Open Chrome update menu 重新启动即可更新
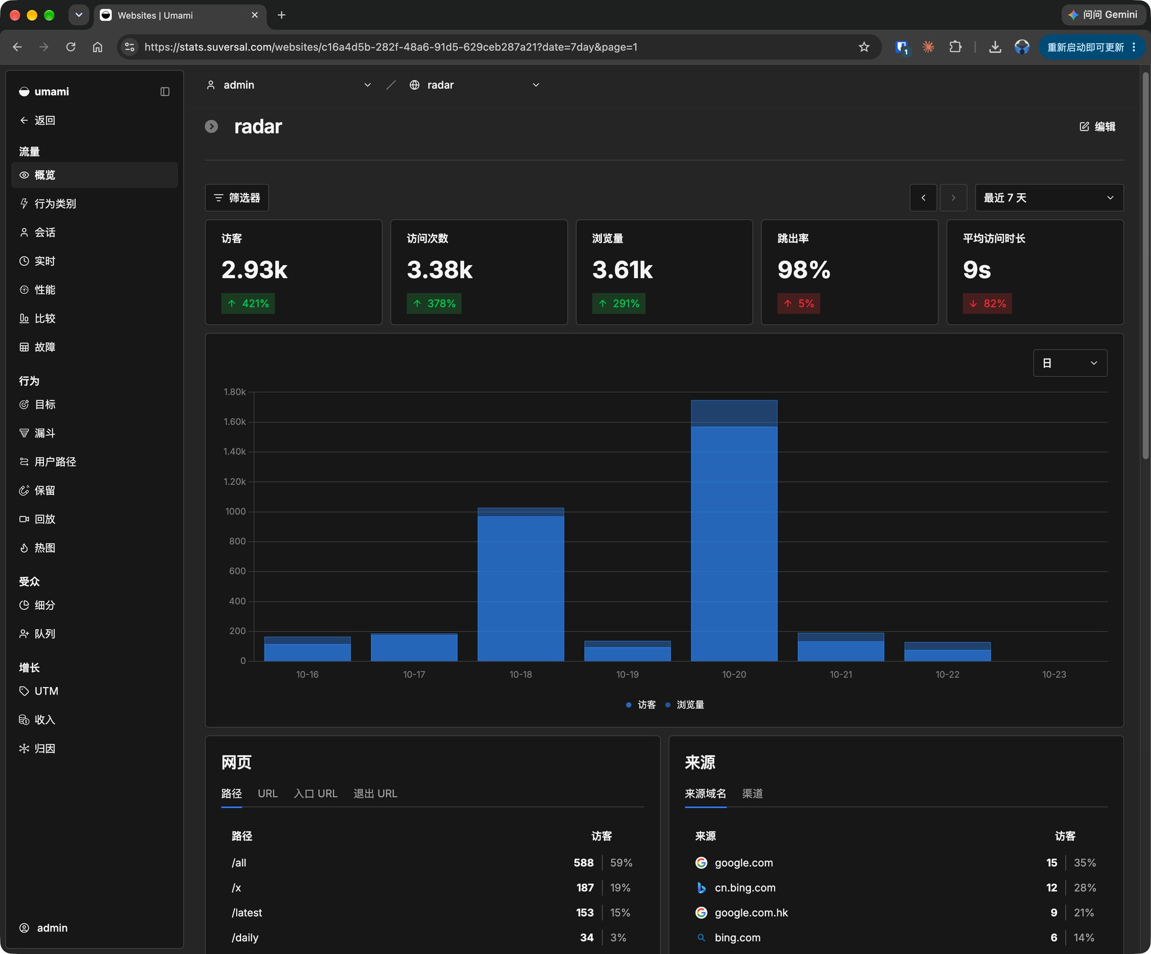 click(x=1091, y=47)
